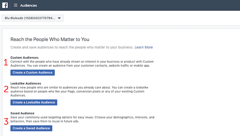Select the Saved Audience heading text
240x136 pixels.
click(x=22, y=113)
